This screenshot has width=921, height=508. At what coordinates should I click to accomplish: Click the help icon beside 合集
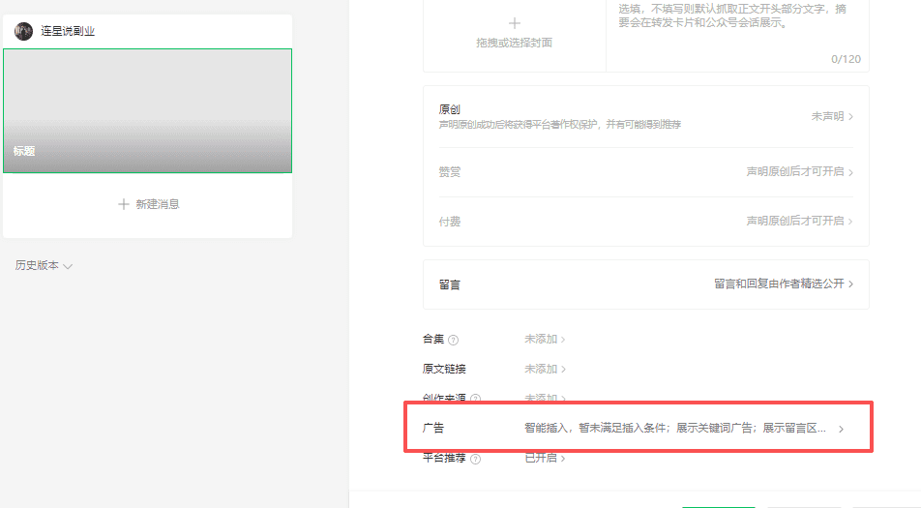(454, 340)
